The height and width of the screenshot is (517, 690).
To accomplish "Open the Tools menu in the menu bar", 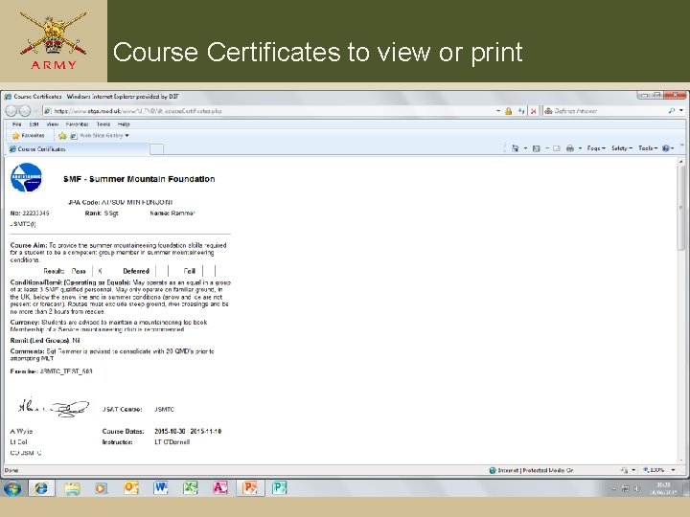I will tap(103, 124).
